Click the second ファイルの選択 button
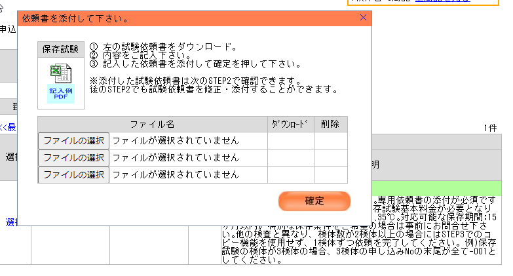 73,157
